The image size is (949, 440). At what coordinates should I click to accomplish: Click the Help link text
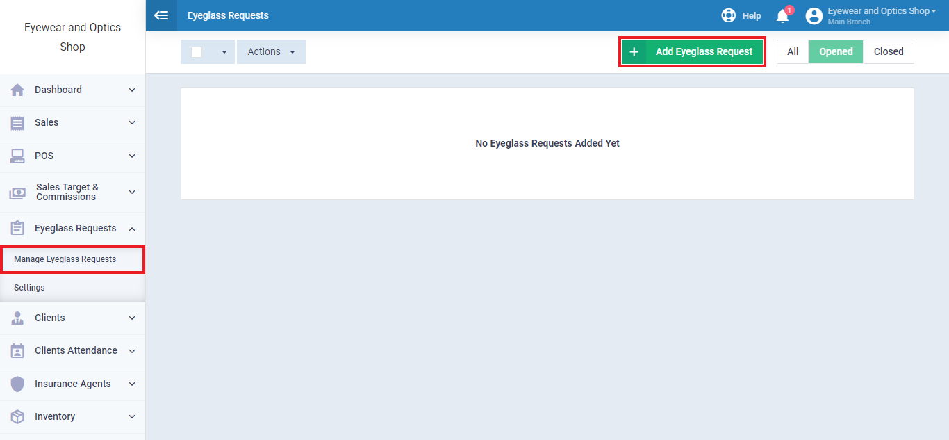(752, 15)
